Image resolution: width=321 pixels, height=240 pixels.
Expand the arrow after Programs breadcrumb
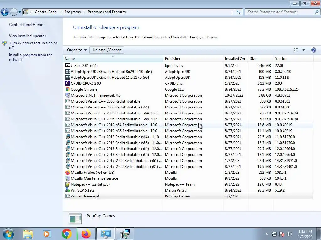(x=84, y=12)
